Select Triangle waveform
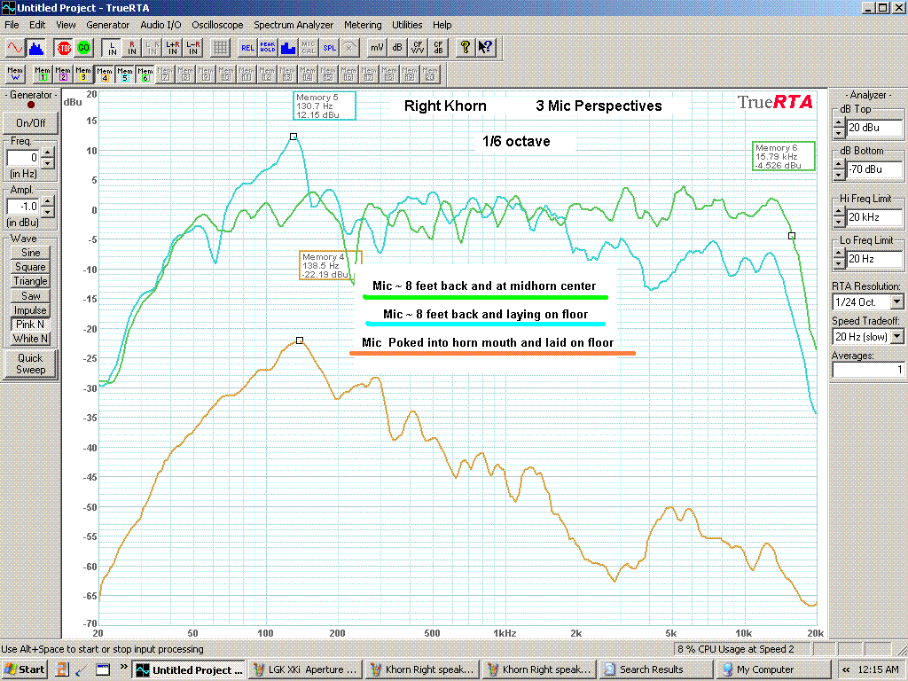The height and width of the screenshot is (681, 908). point(31,281)
